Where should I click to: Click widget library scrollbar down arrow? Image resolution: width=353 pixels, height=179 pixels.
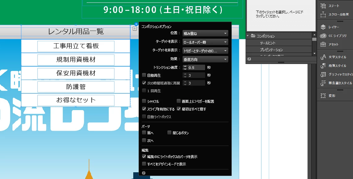[315, 54]
